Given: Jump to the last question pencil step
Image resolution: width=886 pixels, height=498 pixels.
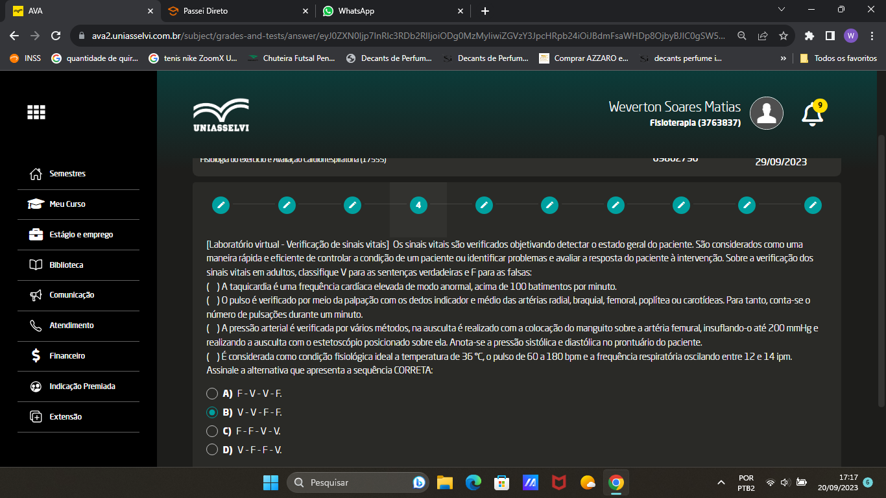Looking at the screenshot, I should (813, 205).
